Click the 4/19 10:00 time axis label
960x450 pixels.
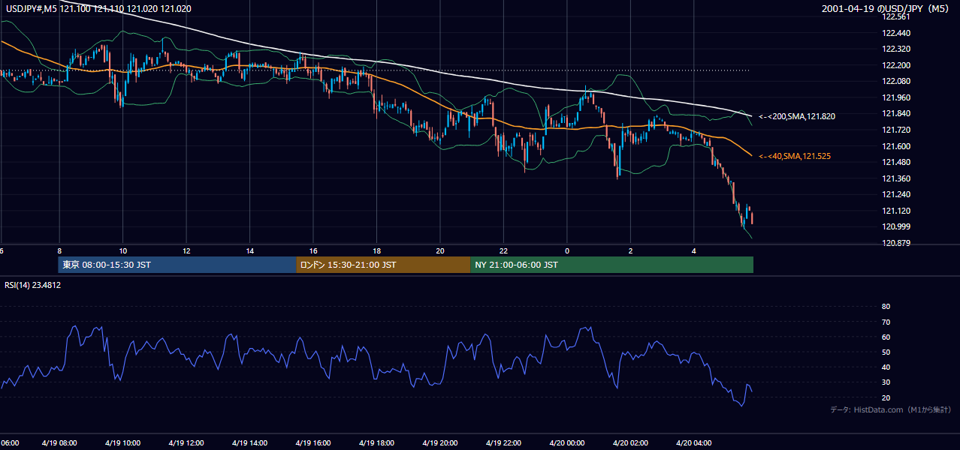(x=122, y=443)
